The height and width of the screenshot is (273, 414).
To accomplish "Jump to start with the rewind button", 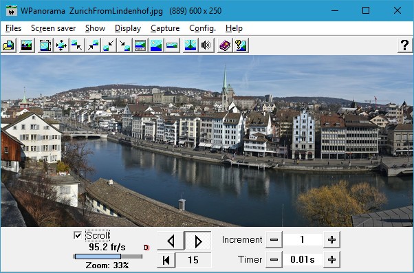I will tap(166, 260).
